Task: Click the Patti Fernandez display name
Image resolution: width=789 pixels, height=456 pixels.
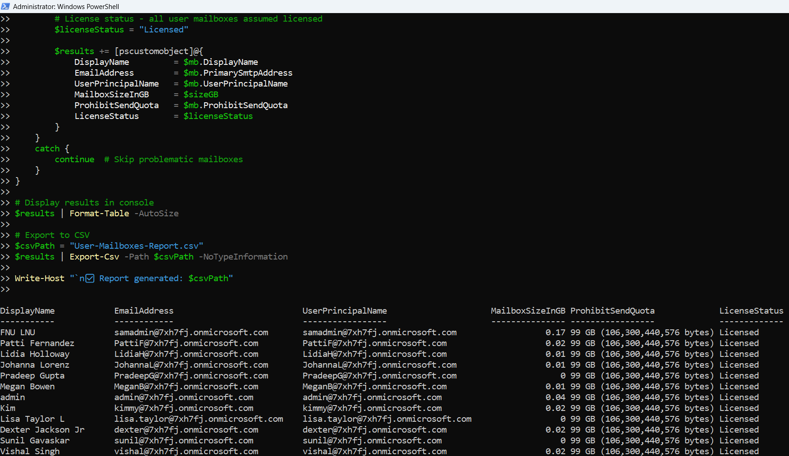Action: click(x=37, y=343)
